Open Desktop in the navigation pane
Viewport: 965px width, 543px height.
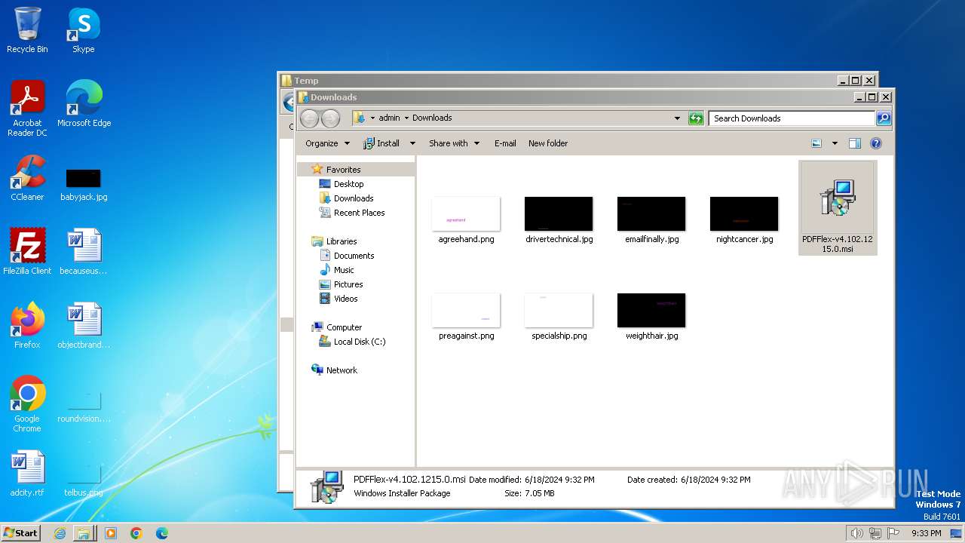click(x=348, y=184)
